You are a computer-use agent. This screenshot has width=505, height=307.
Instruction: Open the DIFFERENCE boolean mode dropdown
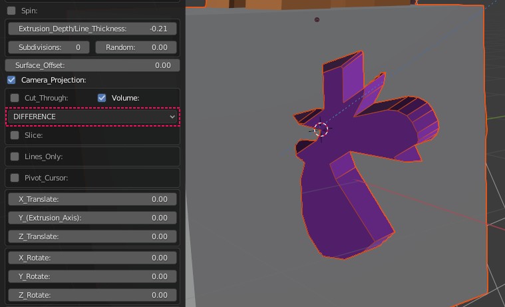tap(93, 117)
